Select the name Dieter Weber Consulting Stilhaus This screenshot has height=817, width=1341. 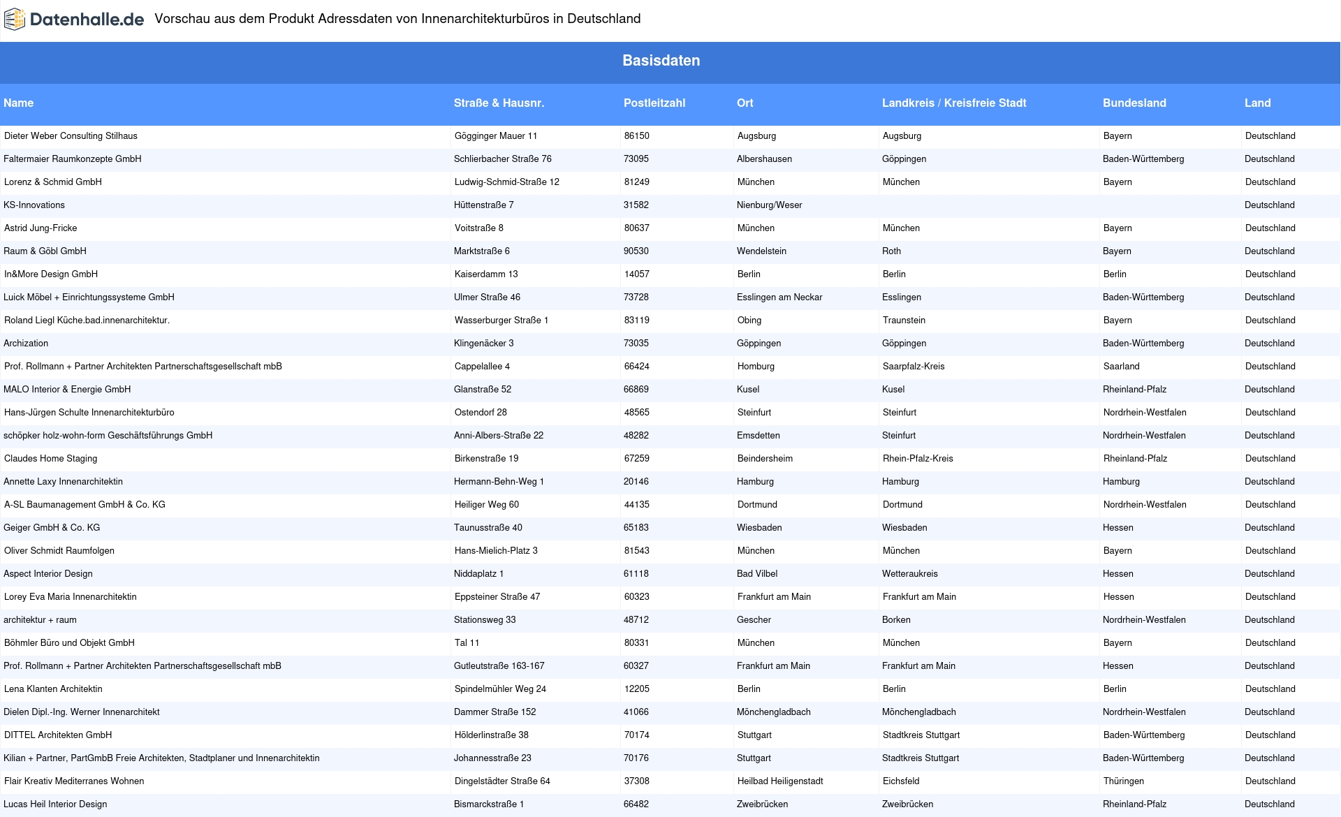point(71,136)
